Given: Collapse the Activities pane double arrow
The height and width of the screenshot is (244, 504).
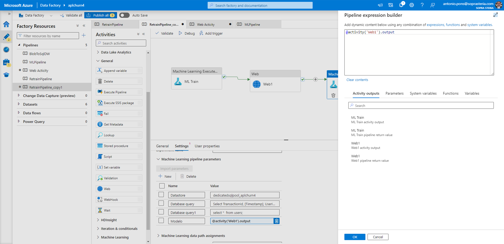Looking at the screenshot, I should point(144,34).
